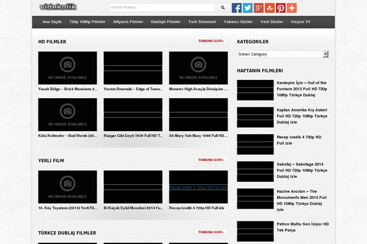Open the StumbleUpon icon
The image size is (367, 244).
click(270, 8)
